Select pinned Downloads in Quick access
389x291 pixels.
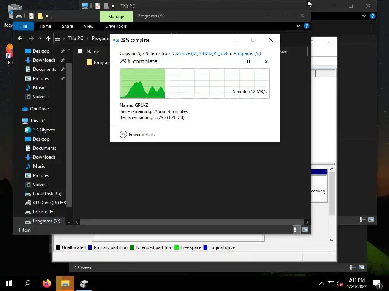tap(44, 60)
